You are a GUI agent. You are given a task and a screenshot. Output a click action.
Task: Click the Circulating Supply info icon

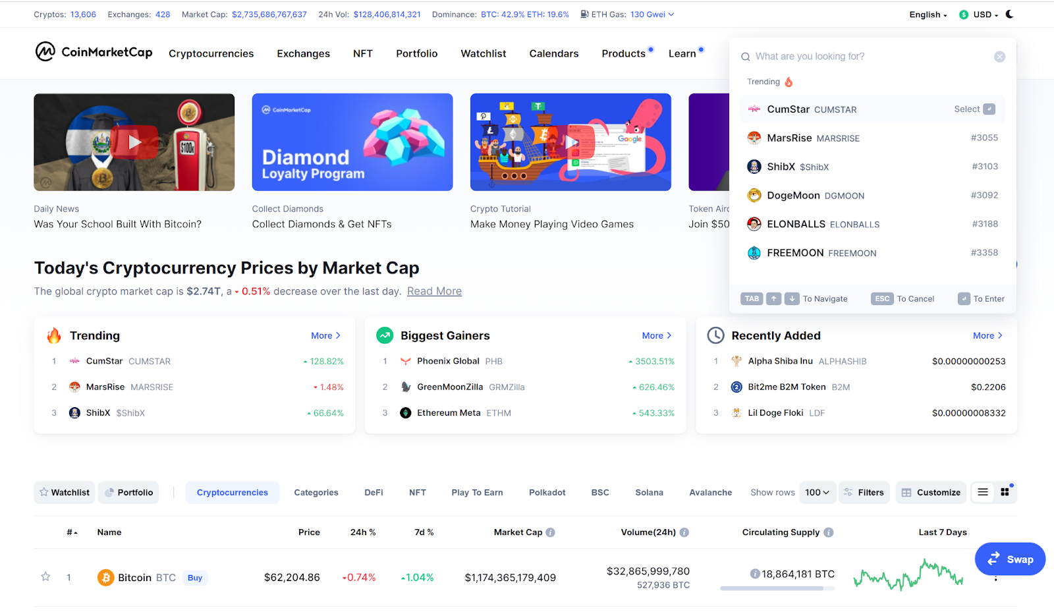[829, 532]
